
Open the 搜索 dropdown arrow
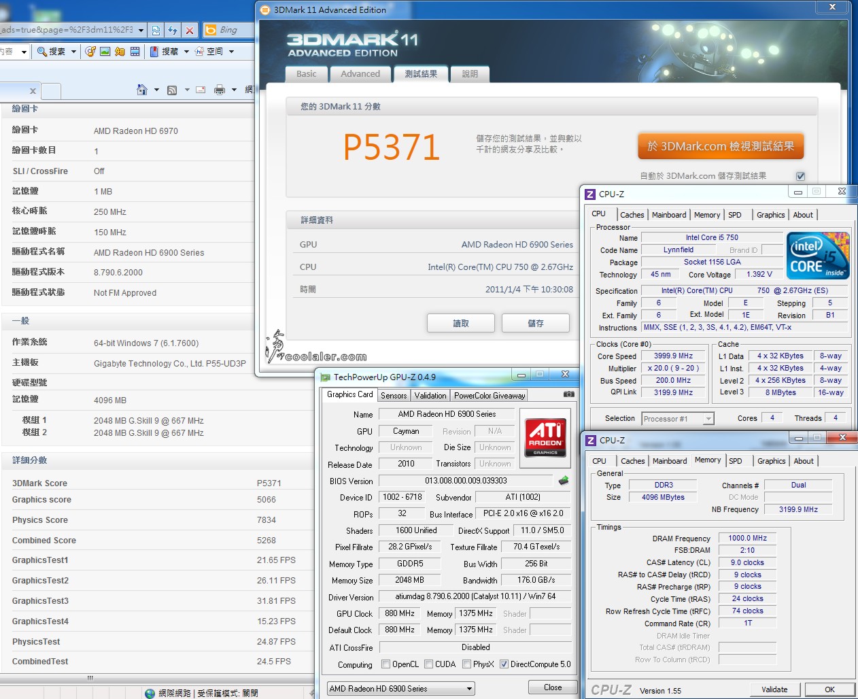73,52
